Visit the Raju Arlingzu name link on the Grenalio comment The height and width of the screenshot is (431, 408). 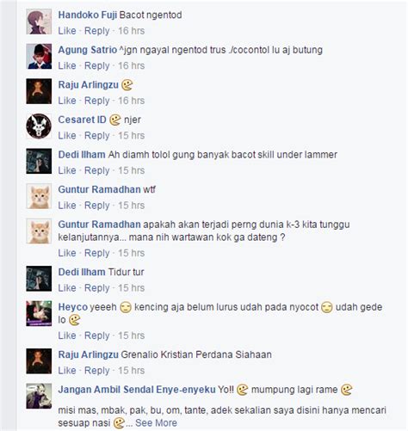click(89, 354)
